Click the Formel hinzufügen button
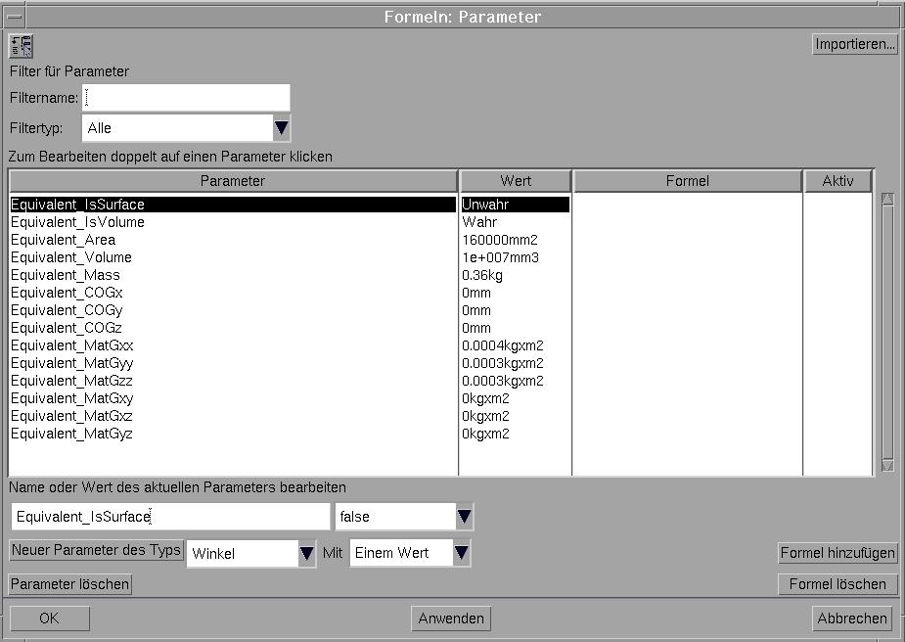905x642 pixels. 837,553
